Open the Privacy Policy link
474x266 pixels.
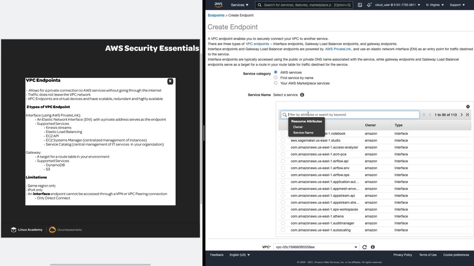tap(403, 255)
